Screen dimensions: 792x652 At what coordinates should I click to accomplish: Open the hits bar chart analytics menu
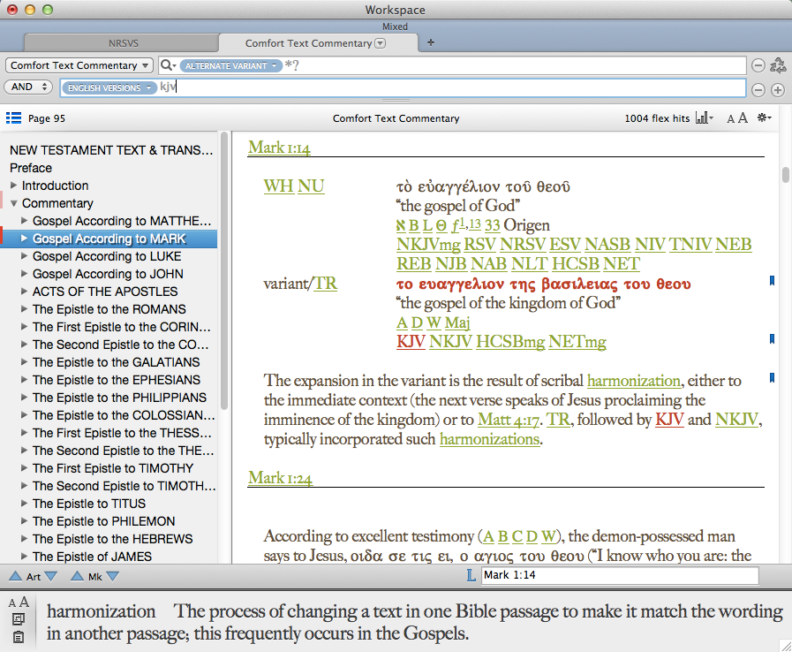[x=704, y=118]
